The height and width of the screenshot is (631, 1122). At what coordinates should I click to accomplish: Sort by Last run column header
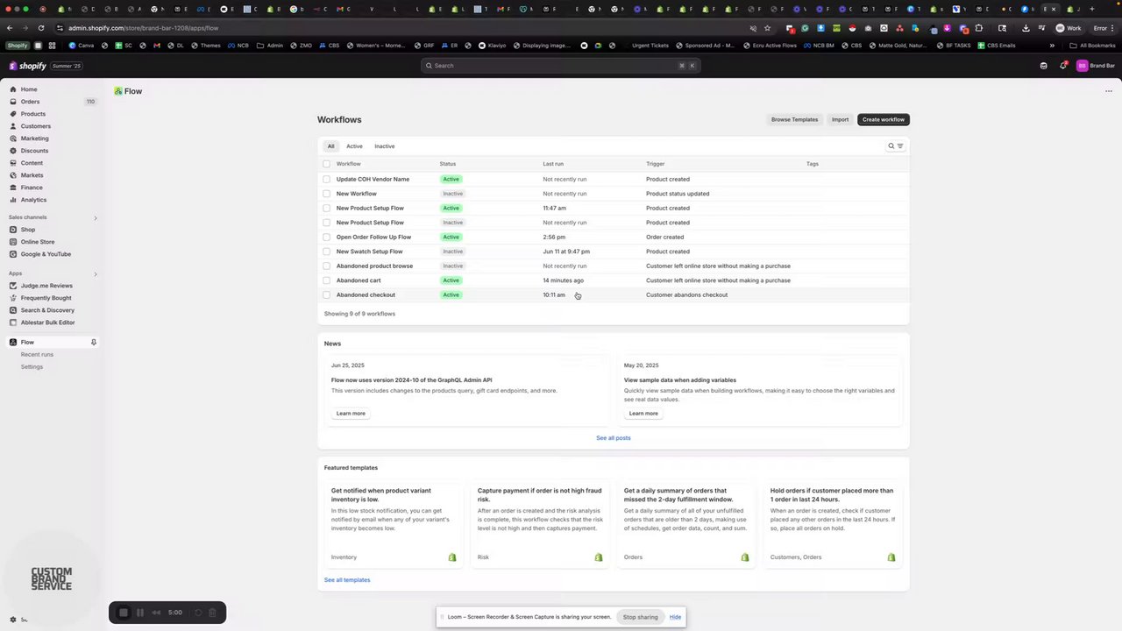(553, 164)
